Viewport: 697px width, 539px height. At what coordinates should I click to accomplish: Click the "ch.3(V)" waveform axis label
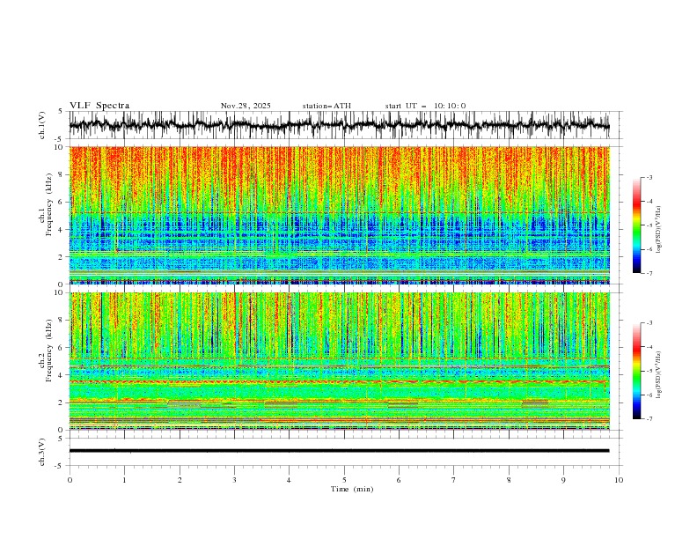tap(42, 452)
